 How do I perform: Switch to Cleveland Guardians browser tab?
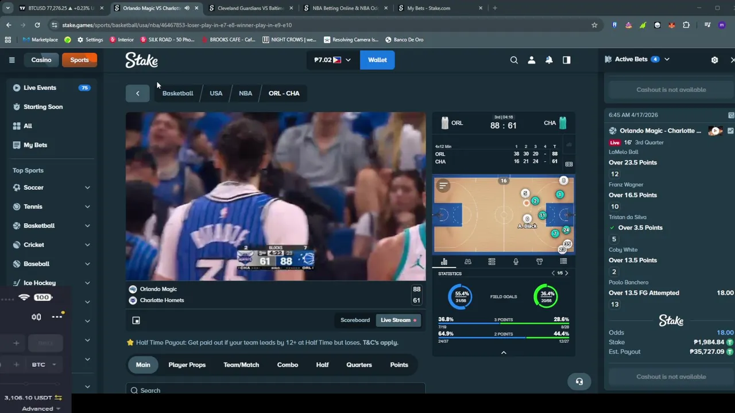pyautogui.click(x=250, y=8)
